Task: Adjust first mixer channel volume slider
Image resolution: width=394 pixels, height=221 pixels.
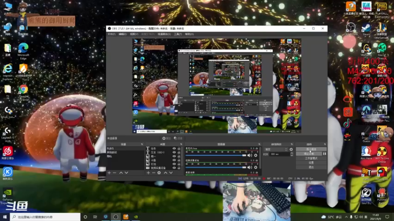Action: point(216,155)
